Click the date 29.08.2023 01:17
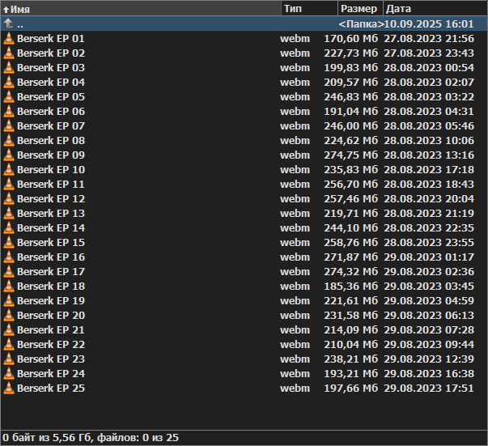Image resolution: width=488 pixels, height=446 pixels. [429, 257]
